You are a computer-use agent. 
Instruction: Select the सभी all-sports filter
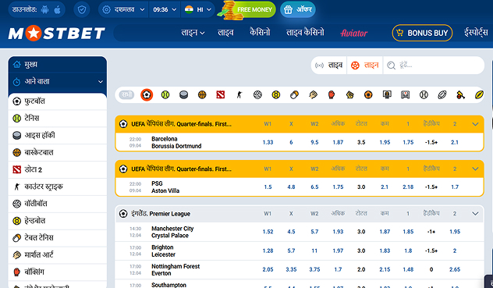(126, 94)
